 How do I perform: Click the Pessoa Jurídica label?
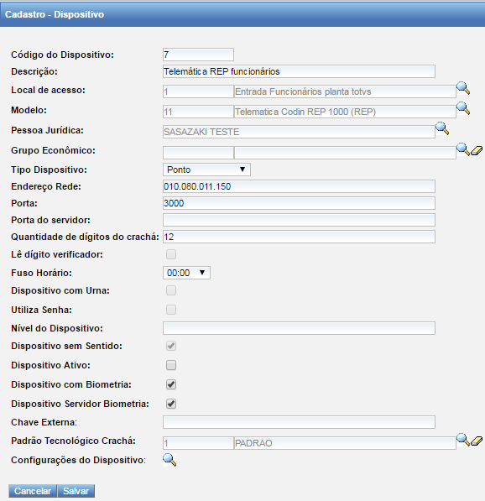(47, 130)
